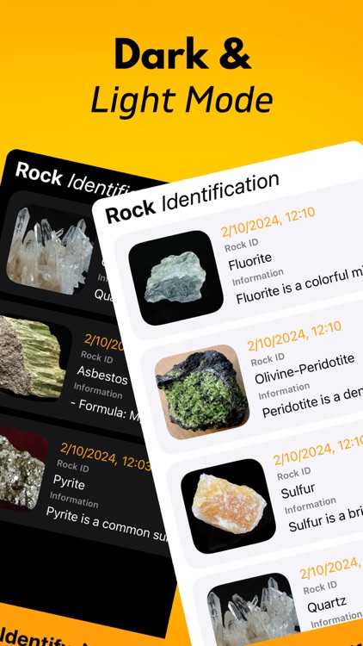Open the Olivine-Peridotite rock thumbnail
Image resolution: width=363 pixels, height=646 pixels.
(202, 392)
